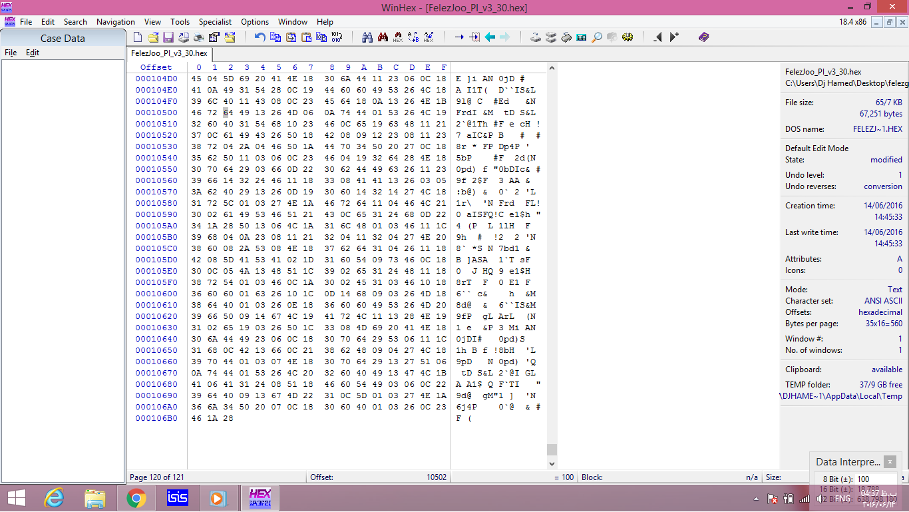This screenshot has height=512, width=909.
Task: Click offset row 000105A0
Action: pyautogui.click(x=156, y=226)
